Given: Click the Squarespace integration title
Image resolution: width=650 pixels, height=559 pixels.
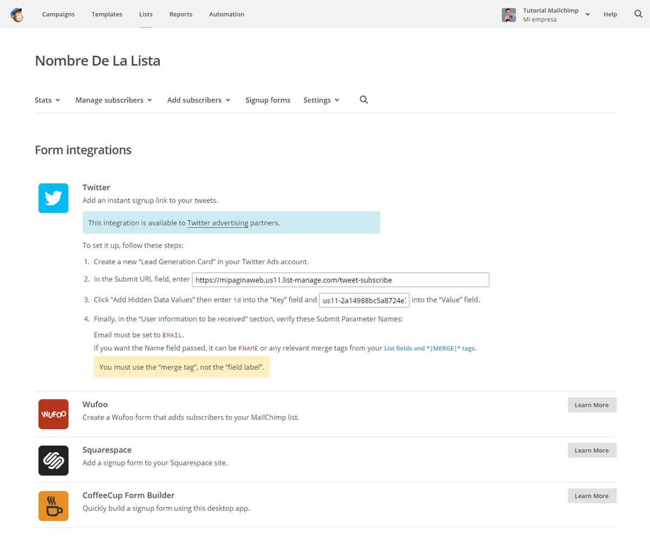Looking at the screenshot, I should pyautogui.click(x=107, y=450).
